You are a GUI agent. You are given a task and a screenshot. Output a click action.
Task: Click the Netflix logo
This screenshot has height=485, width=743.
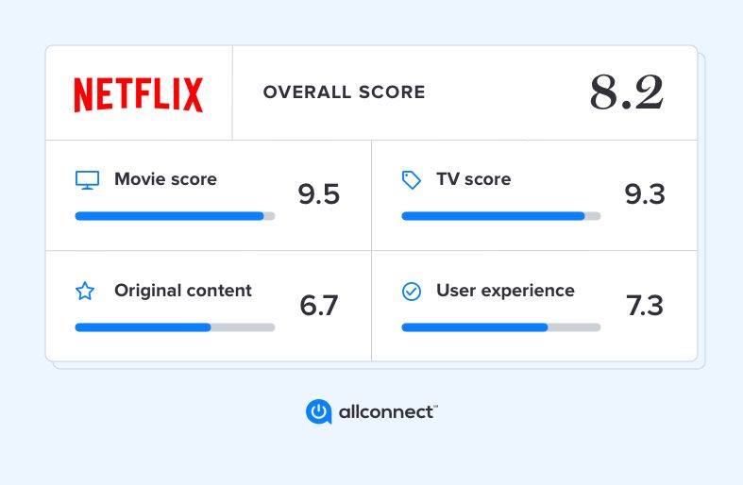[x=139, y=94]
